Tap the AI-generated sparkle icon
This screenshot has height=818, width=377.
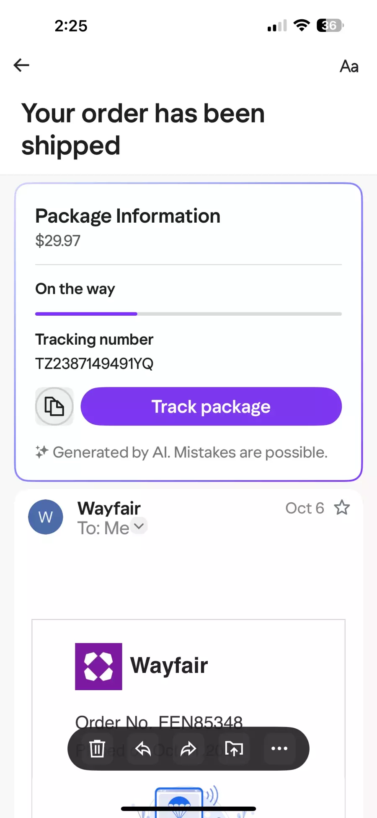(42, 452)
